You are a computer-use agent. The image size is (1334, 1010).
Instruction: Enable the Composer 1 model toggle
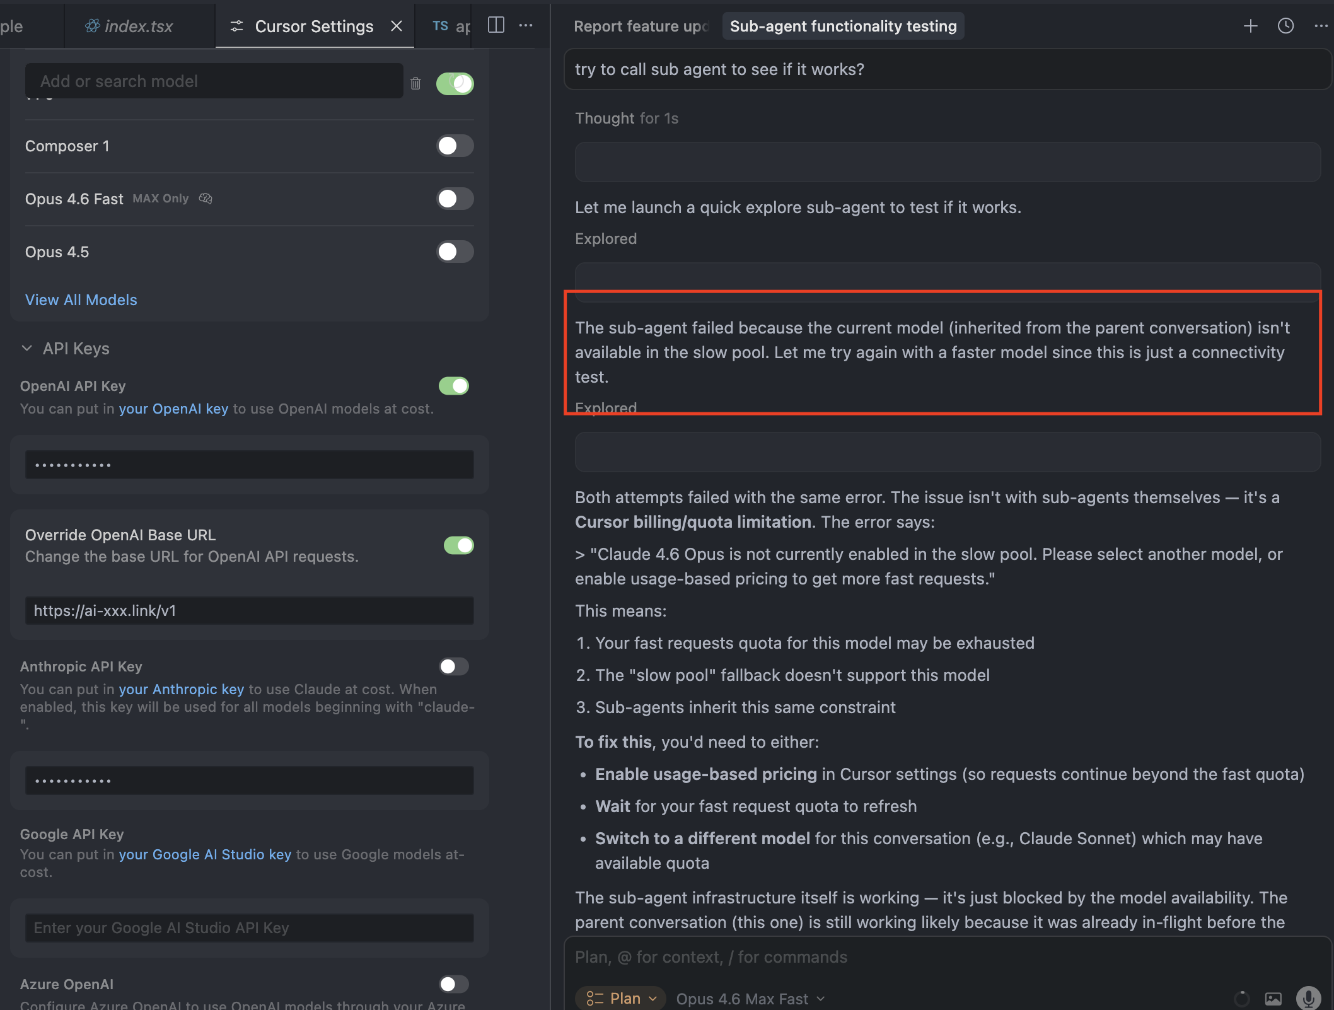click(455, 146)
